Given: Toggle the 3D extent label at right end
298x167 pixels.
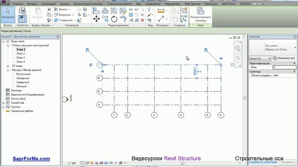Looking at the screenshot, I should pos(221,58).
